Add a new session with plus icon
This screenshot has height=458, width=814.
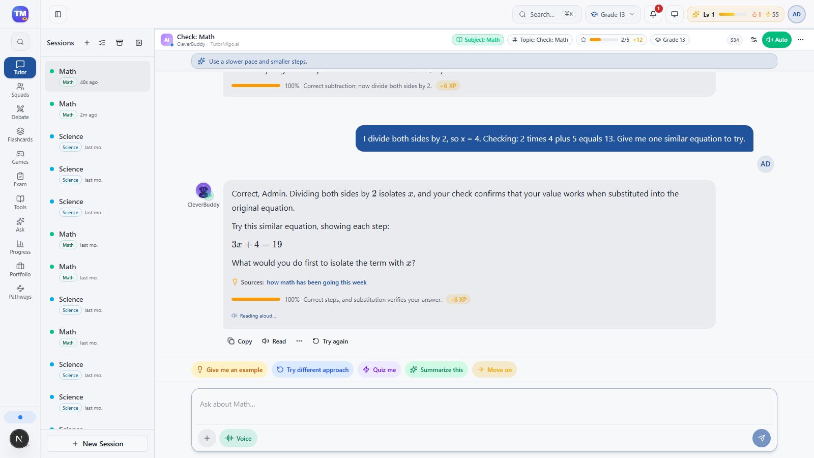[87, 43]
